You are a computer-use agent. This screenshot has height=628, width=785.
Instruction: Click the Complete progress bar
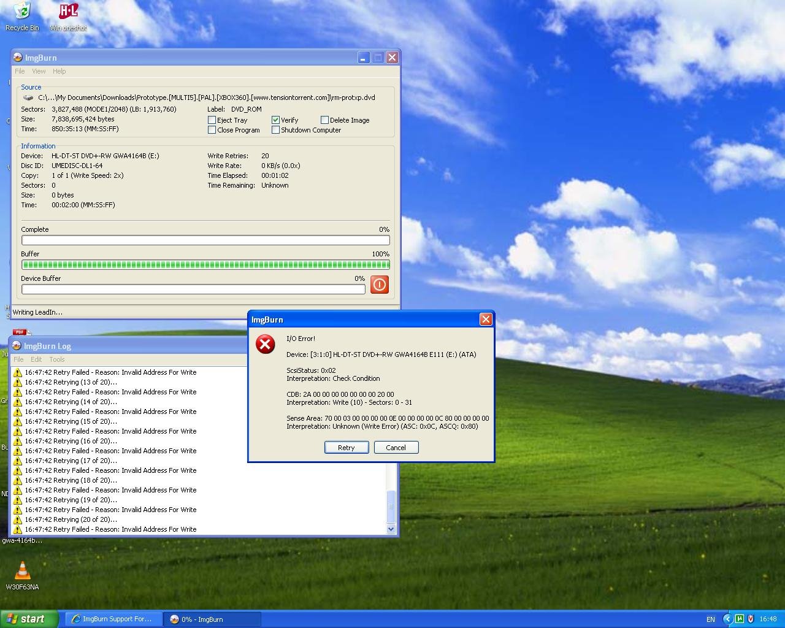pos(205,240)
